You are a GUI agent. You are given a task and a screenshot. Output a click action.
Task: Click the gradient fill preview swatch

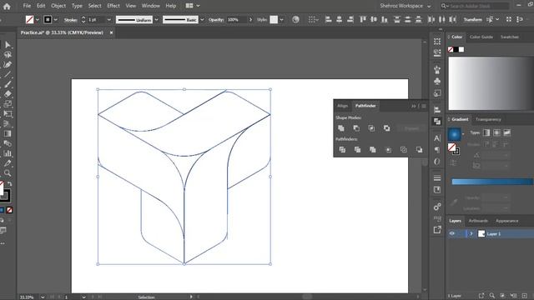click(x=454, y=134)
